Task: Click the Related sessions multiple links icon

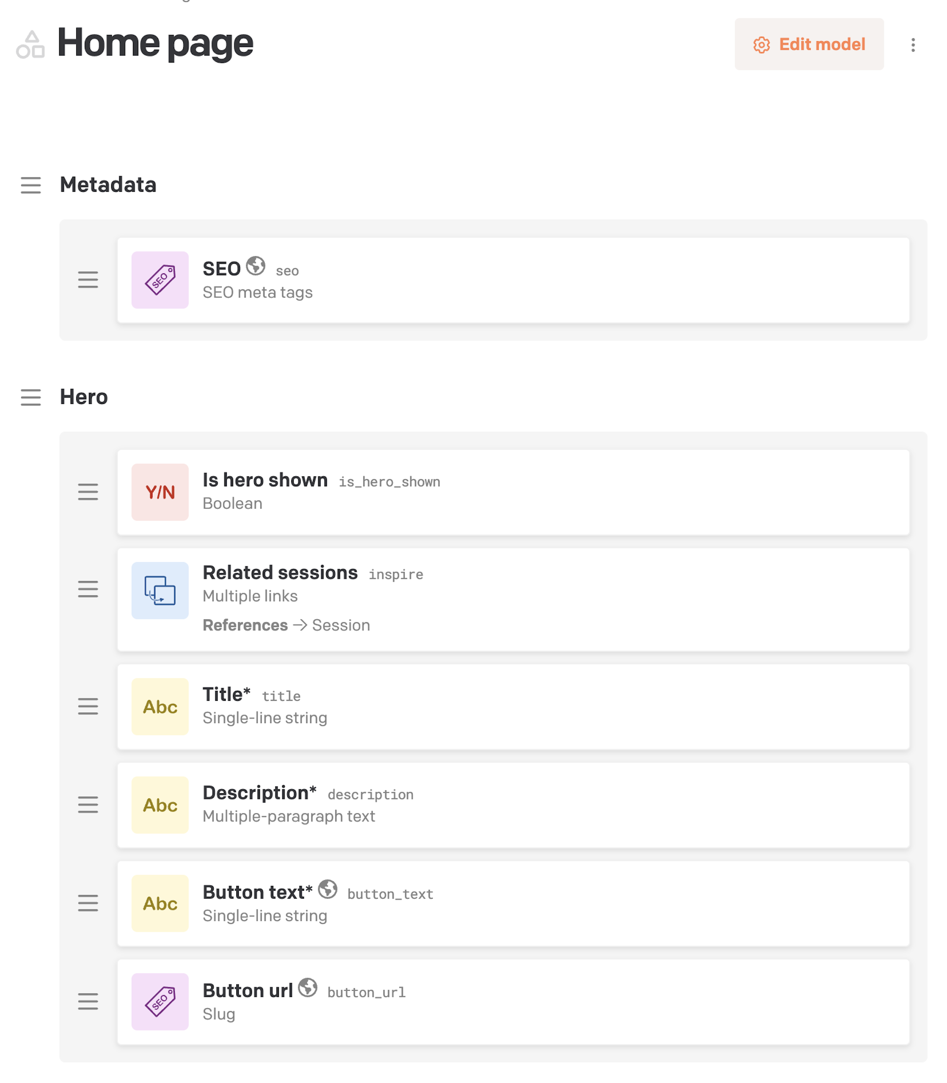Action: coord(160,591)
